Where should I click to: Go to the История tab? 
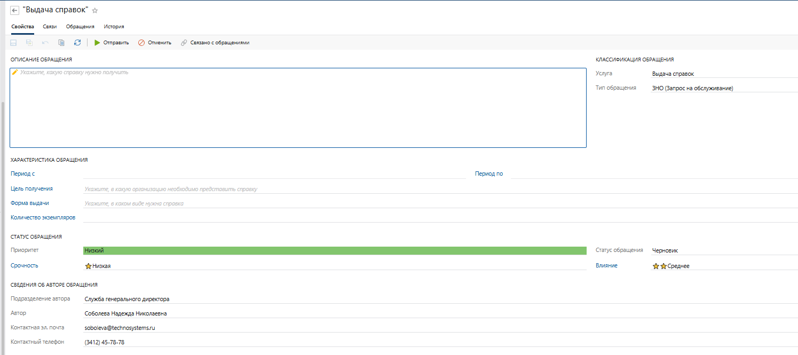click(114, 26)
